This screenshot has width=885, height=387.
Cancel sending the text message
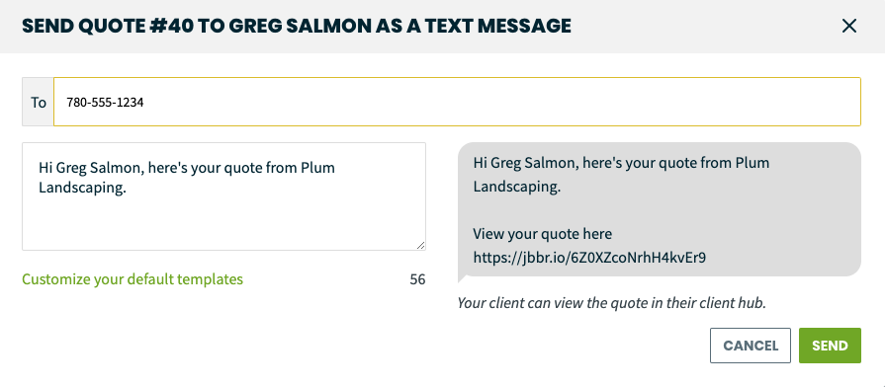751,346
